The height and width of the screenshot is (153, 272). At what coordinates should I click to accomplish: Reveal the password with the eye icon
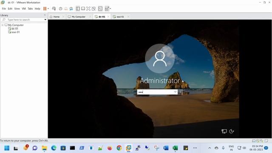175,92
